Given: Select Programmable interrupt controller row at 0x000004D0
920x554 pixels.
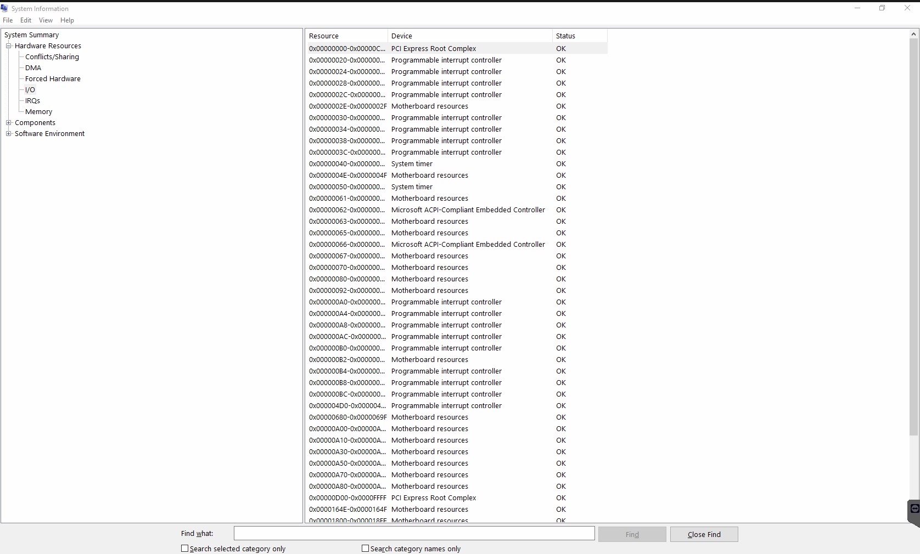Looking at the screenshot, I should tap(457, 406).
